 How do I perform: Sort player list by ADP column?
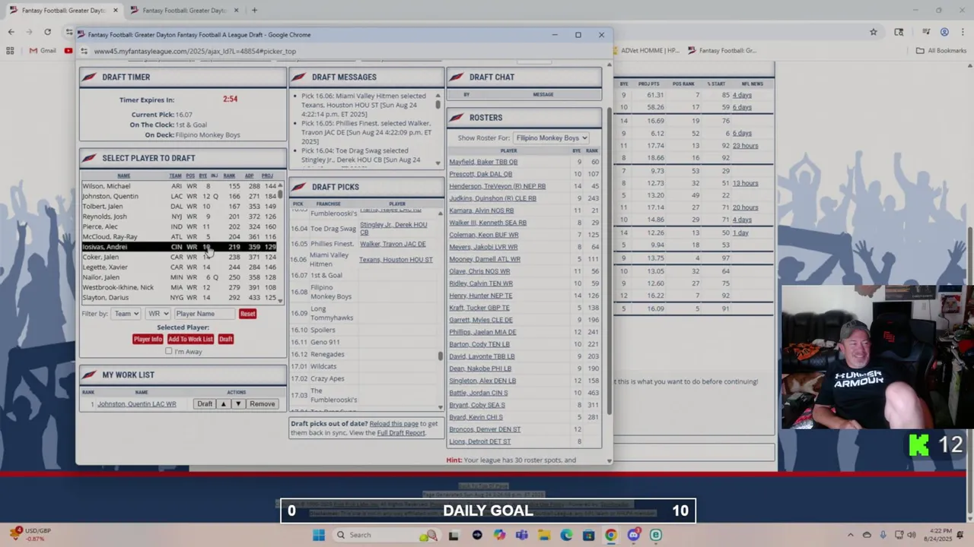coord(249,175)
